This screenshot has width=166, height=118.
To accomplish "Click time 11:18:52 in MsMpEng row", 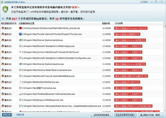I will pos(106,76).
